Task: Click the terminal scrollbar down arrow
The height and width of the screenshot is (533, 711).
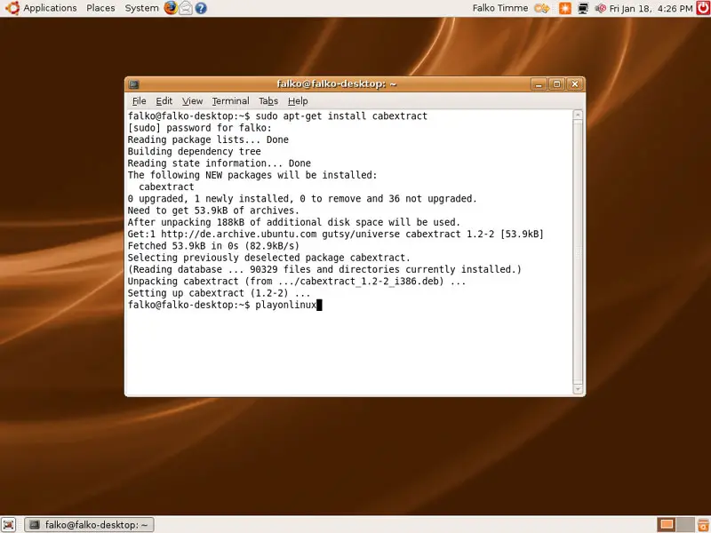Action: [578, 389]
